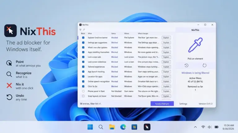This screenshot has height=133, width=238.
Task: Launch File Explorer from taskbar
Action: [112, 127]
